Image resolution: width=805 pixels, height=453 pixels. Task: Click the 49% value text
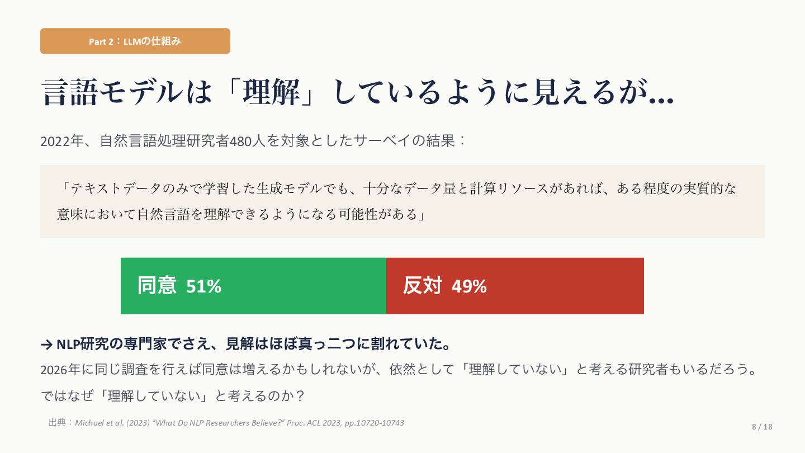tap(469, 286)
